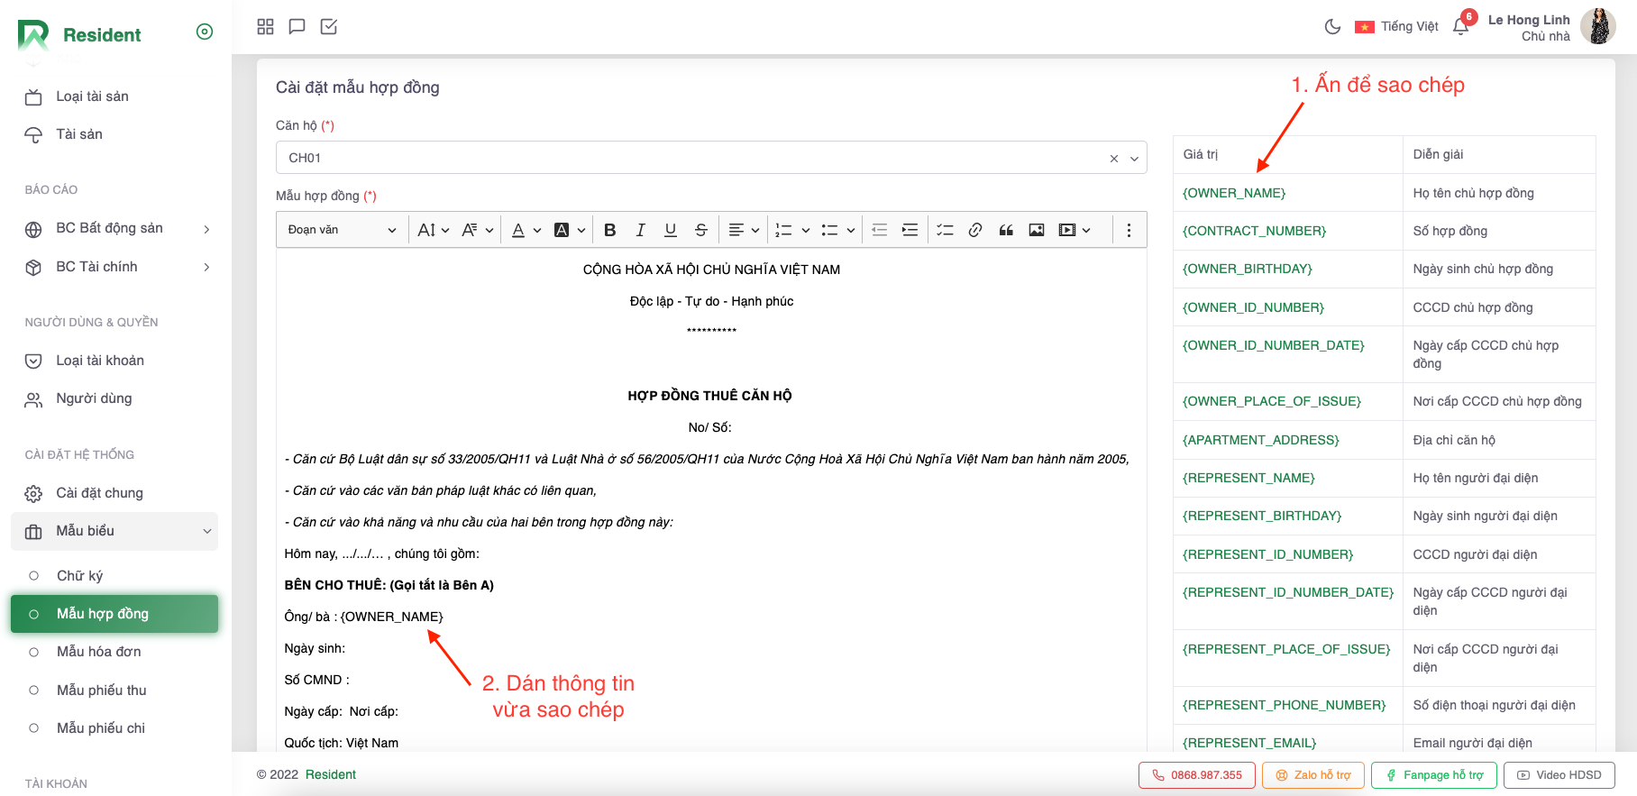Open the notifications bell
The image size is (1637, 796).
[x=1461, y=27]
